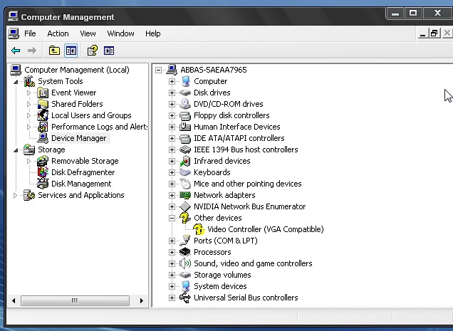Screen dimensions: 453x331
Task: Select Computer Management (Local) root
Action: point(76,70)
